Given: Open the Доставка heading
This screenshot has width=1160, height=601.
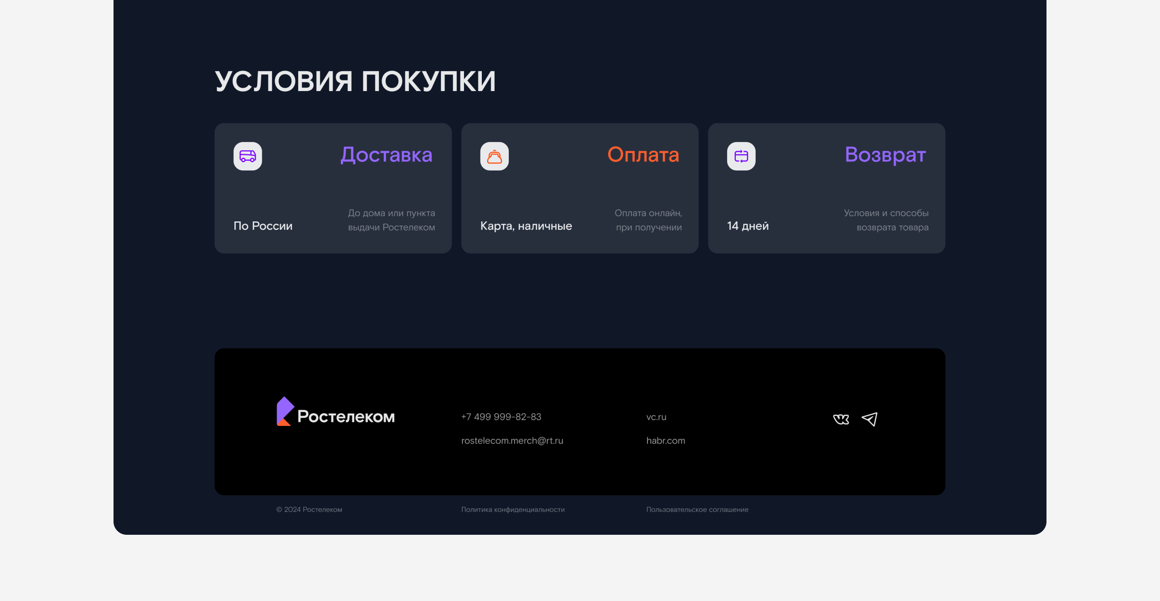Looking at the screenshot, I should 387,155.
